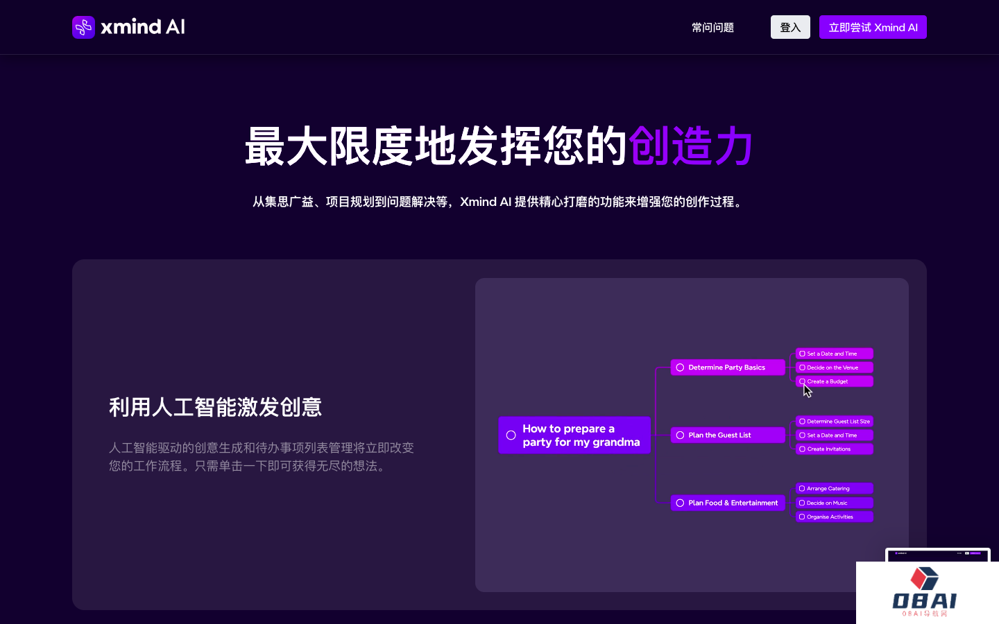Select the Determine Party Basics node
The height and width of the screenshot is (624, 999).
point(728,367)
